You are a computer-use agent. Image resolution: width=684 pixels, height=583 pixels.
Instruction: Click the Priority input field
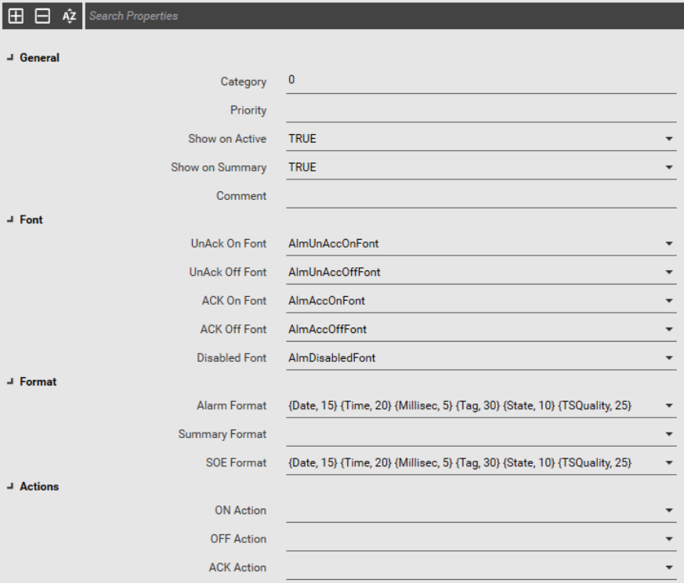[481, 110]
